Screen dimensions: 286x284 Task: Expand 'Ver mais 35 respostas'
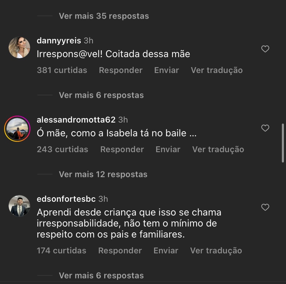pos(104,16)
